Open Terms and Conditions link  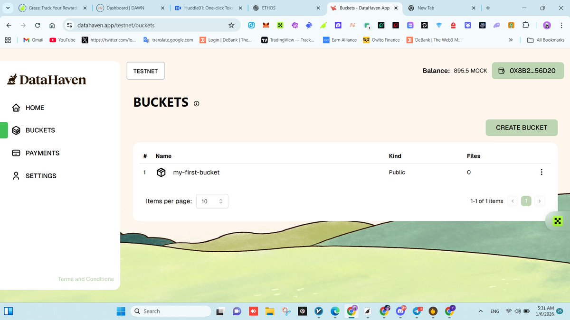[x=85, y=279]
